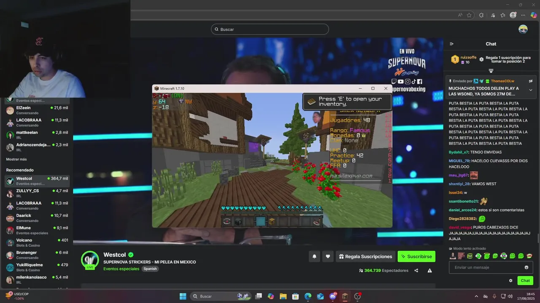Open YukiRiquelme channel in the sidebar
Screen dimensions: 540x303
(38, 267)
